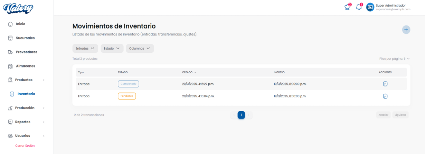Click the Productos sidebar icon
This screenshot has height=154, width=425.
pyautogui.click(x=10, y=80)
